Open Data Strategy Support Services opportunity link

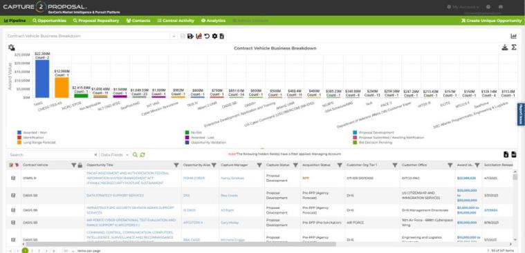pyautogui.click(x=115, y=195)
